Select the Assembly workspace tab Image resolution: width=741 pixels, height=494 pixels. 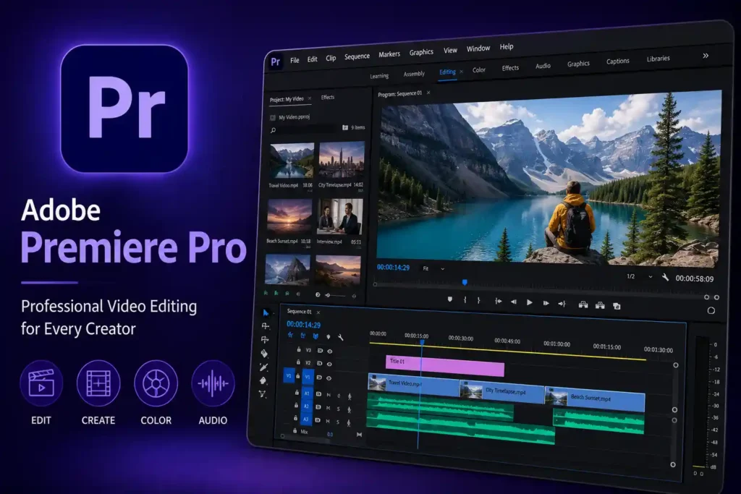(x=414, y=74)
